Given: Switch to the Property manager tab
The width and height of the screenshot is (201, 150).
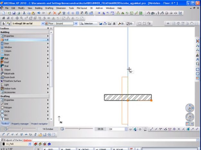Looking at the screenshot, I should point(20,124).
